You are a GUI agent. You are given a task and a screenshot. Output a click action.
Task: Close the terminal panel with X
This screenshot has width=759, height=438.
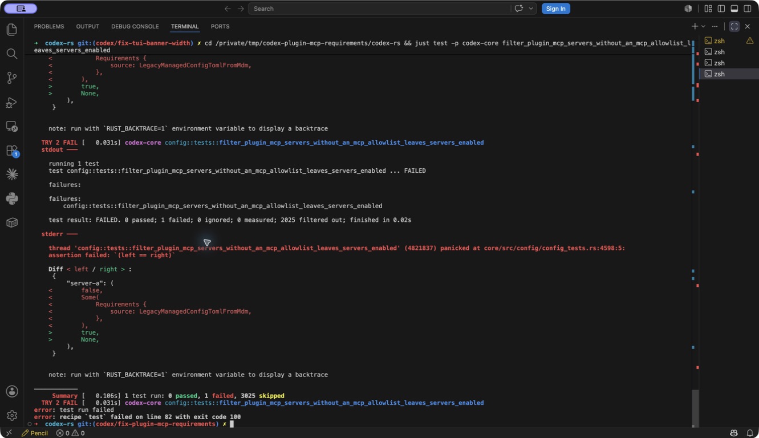(748, 26)
